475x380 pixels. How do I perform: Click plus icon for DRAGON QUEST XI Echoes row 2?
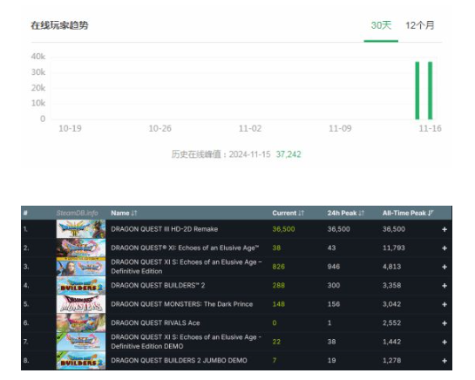(444, 248)
